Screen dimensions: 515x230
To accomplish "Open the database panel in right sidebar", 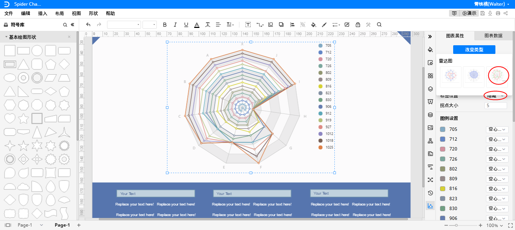I will (x=431, y=115).
